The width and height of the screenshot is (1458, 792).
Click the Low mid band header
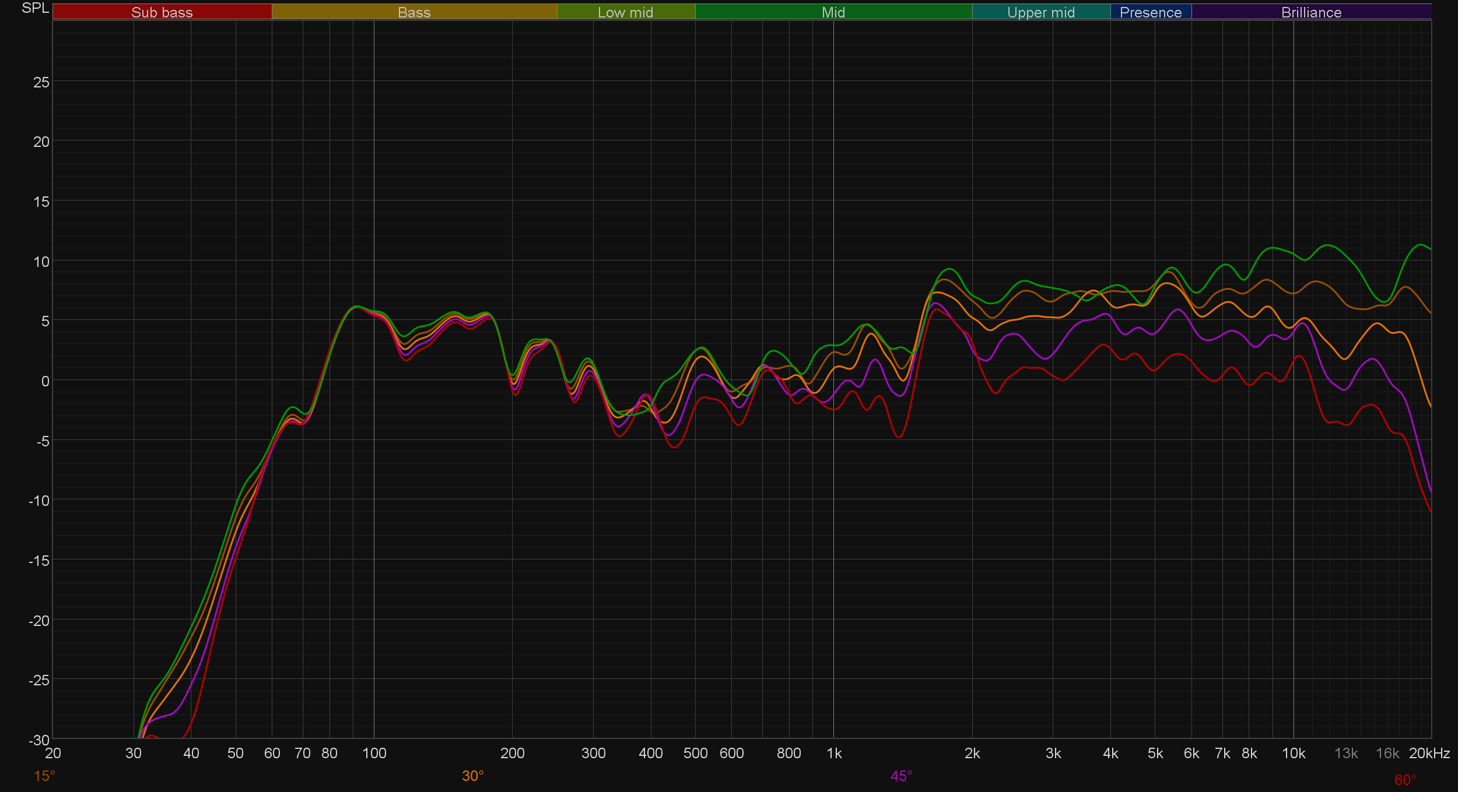point(625,12)
